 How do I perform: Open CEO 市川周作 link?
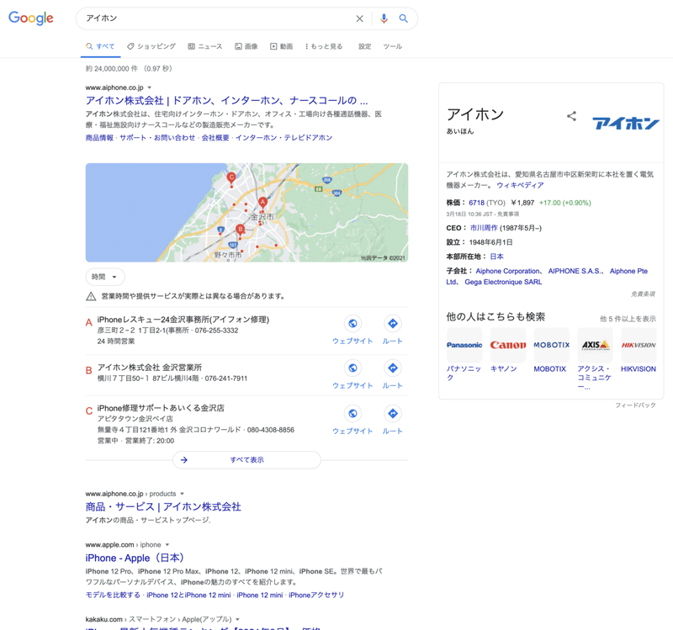(x=484, y=228)
